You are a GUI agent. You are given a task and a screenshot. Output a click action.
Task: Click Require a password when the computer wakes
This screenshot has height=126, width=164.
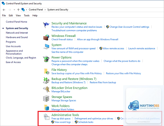pos(75,61)
